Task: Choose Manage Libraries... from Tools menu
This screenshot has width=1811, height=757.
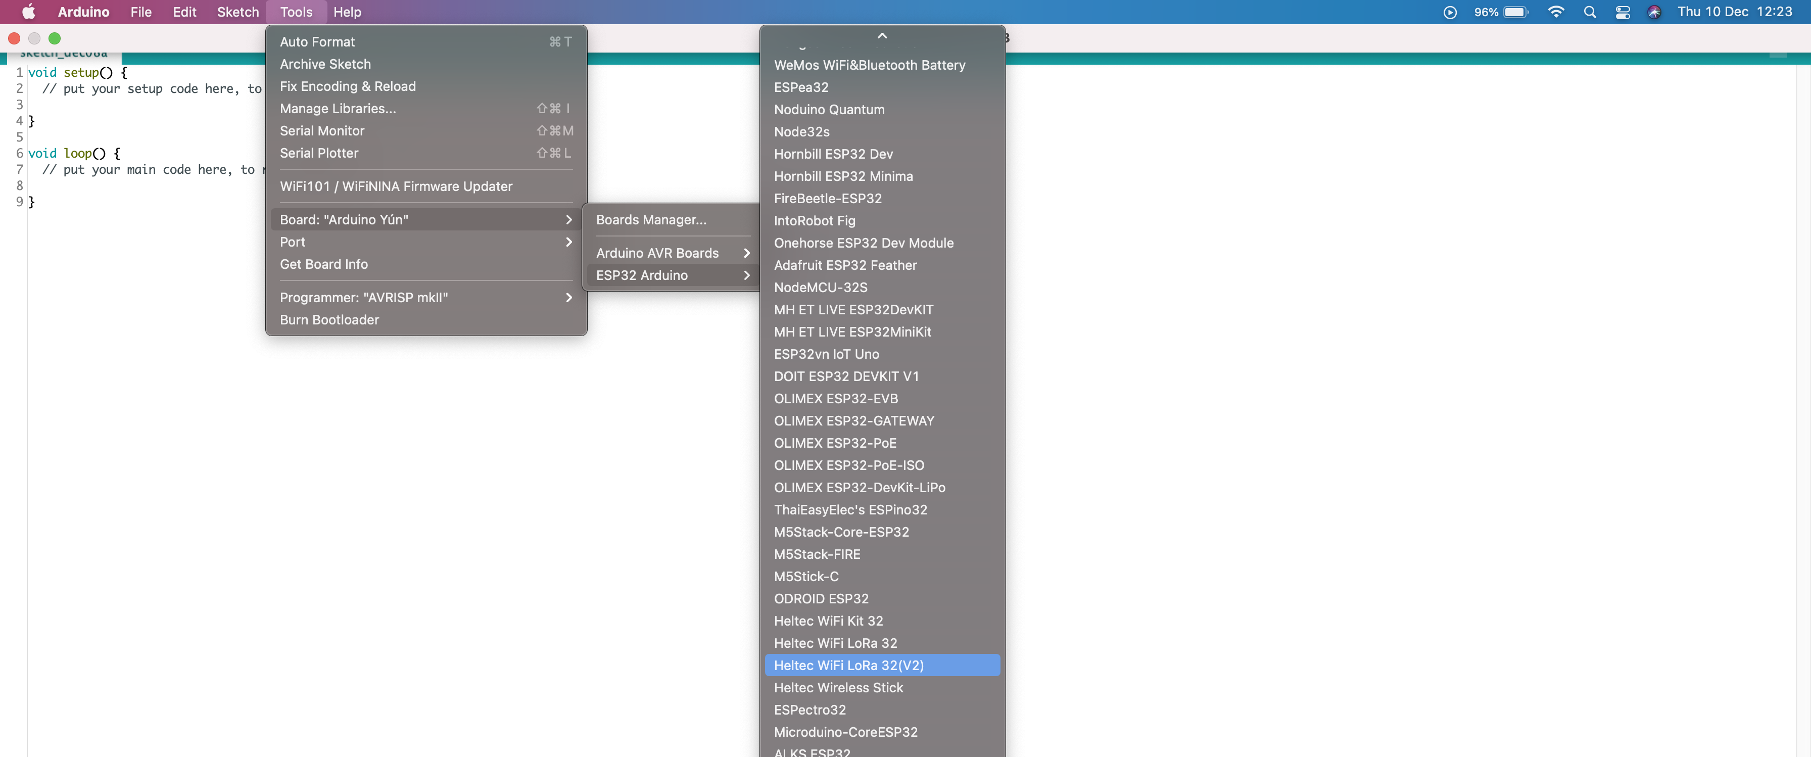Action: tap(338, 108)
